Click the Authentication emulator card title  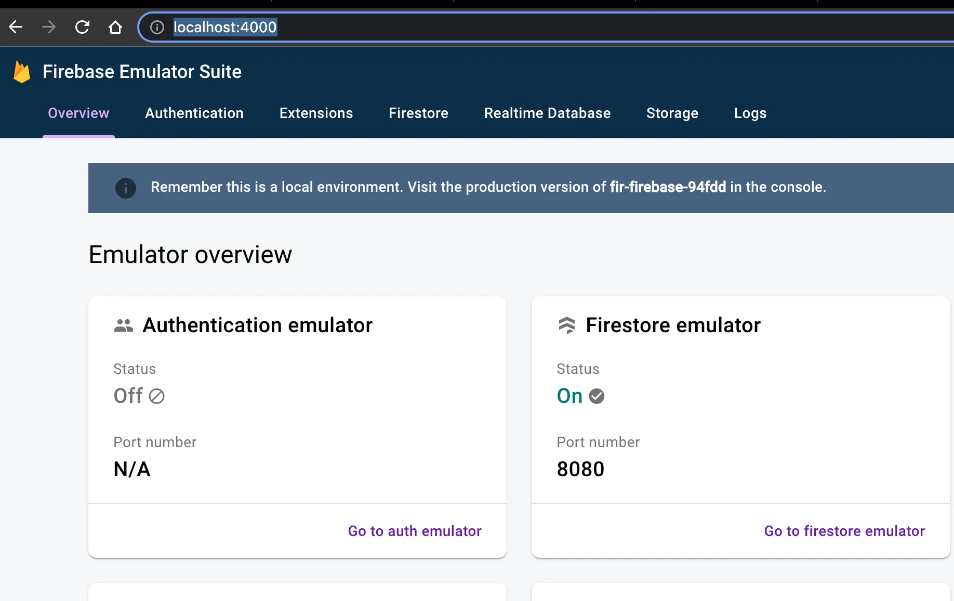pyautogui.click(x=258, y=325)
